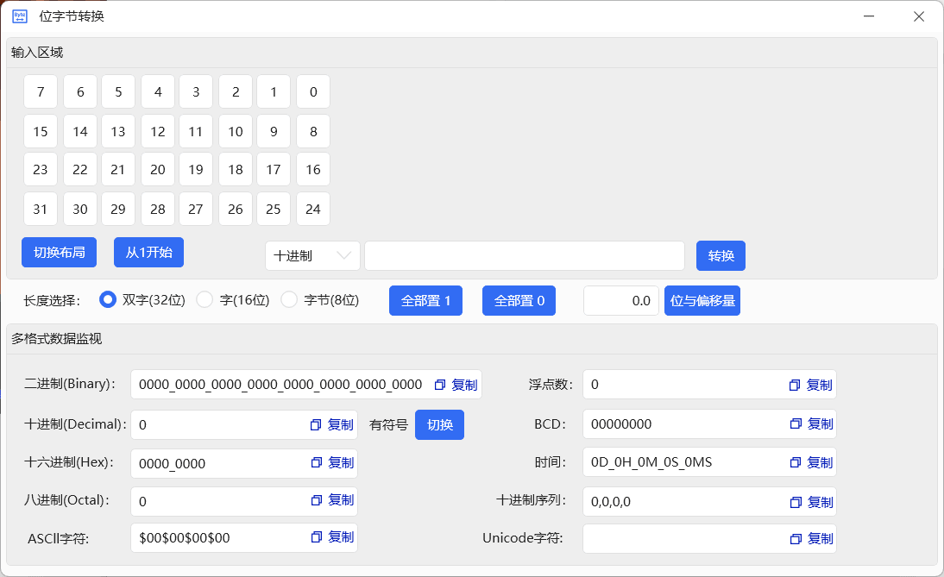
Task: Toggle bit 10
Action: pyautogui.click(x=236, y=131)
